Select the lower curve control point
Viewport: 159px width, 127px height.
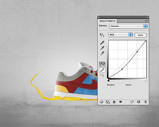point(122,69)
